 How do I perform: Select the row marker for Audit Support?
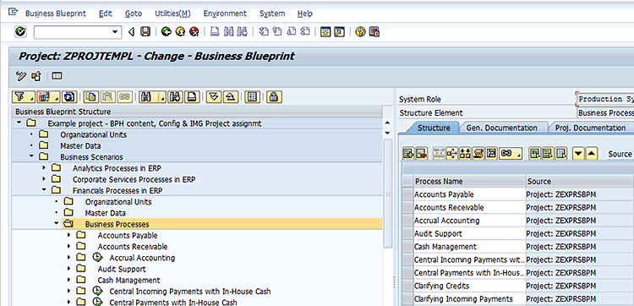point(408,233)
